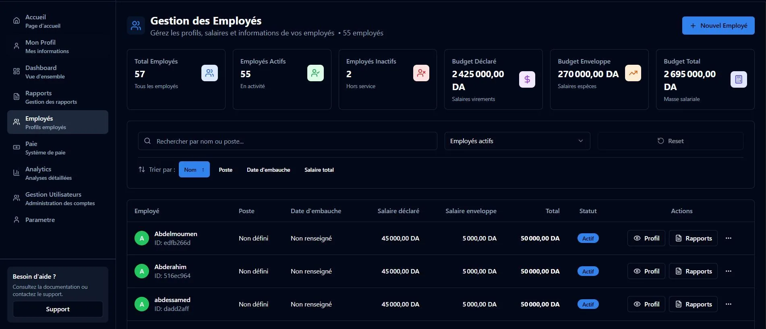This screenshot has height=329, width=766.
Task: Open more actions menu for abdessamed
Action: pyautogui.click(x=729, y=304)
